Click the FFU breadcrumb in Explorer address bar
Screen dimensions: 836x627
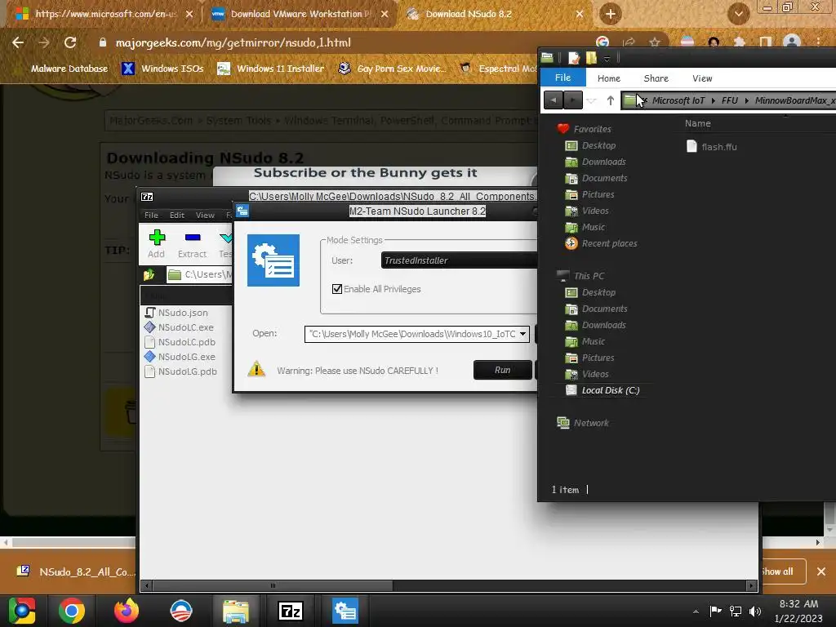coord(729,100)
